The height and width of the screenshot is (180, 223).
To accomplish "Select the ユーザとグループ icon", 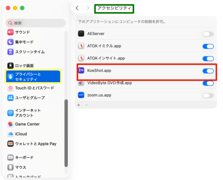I will point(10,98).
